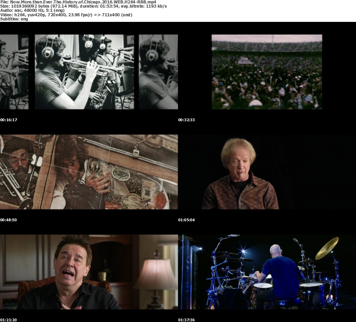Click the Size and duration info line
The height and width of the screenshot is (322, 356).
83,6
